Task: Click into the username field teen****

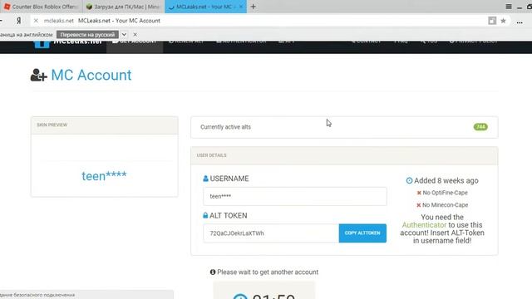Action: pyautogui.click(x=294, y=196)
